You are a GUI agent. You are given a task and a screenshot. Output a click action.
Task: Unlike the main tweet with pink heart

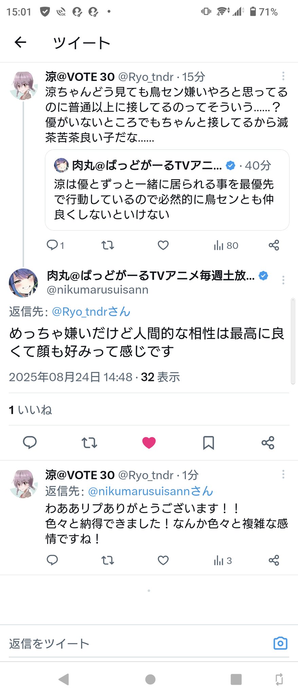[x=149, y=442]
